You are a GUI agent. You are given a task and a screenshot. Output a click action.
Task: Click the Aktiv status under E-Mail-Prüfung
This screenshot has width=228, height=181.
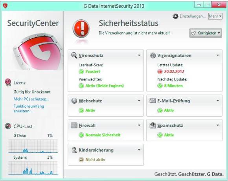[x=169, y=110]
